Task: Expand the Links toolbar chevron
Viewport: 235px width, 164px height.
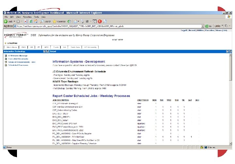Action: pos(223,26)
